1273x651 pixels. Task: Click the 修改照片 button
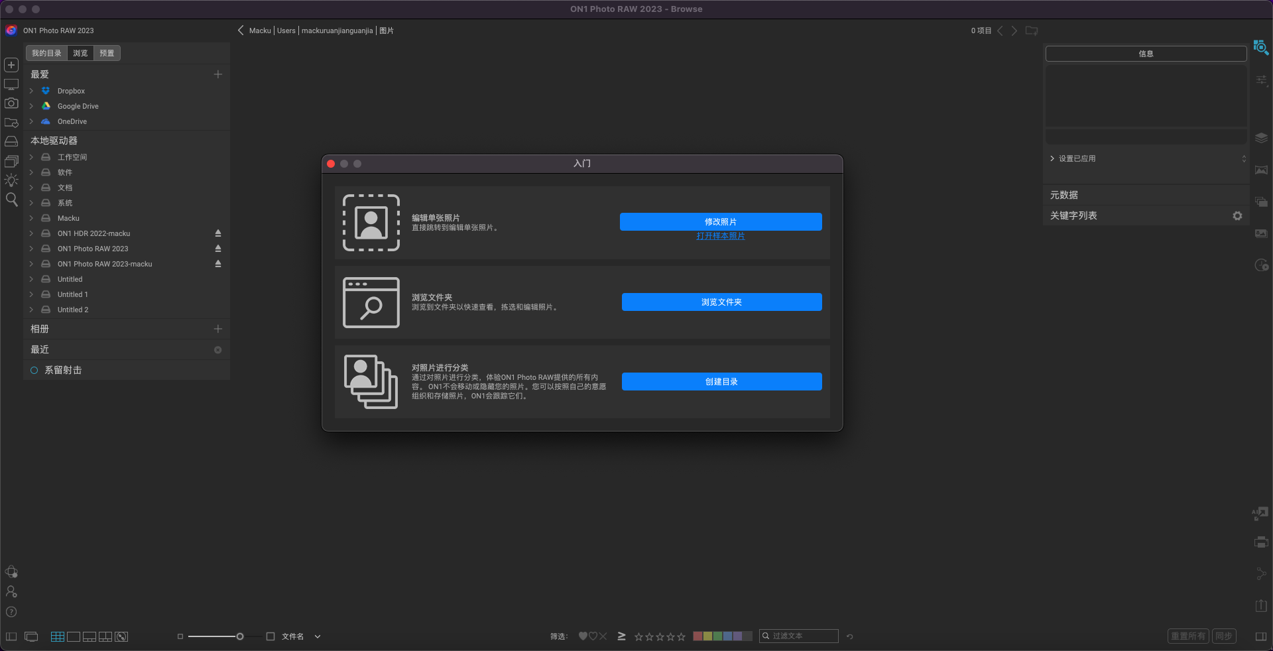tap(721, 222)
